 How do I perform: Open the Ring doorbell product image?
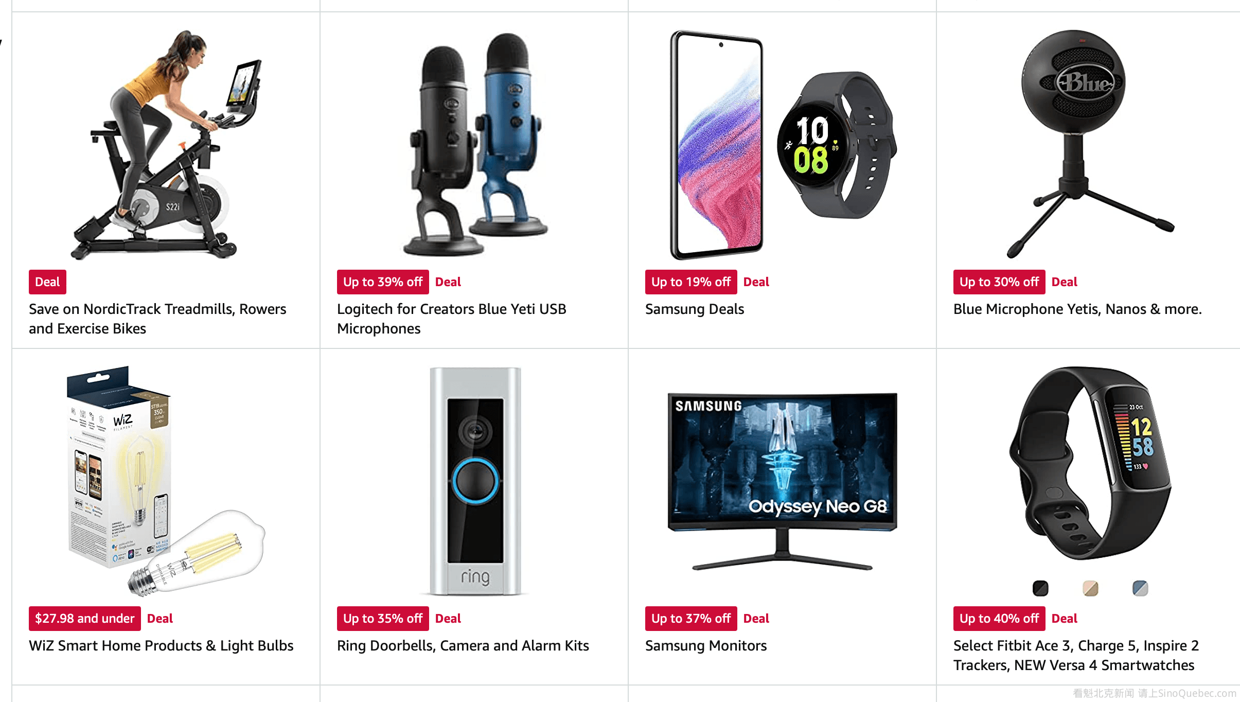pyautogui.click(x=475, y=481)
